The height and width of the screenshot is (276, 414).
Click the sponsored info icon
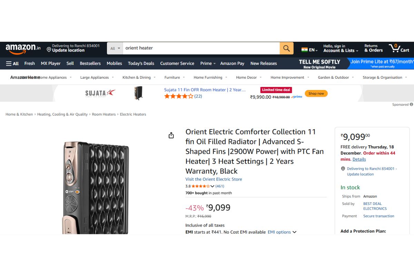point(411,105)
